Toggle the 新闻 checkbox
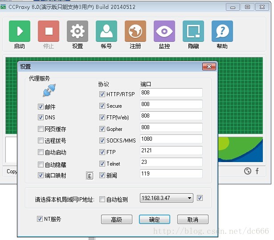 [x=102, y=175]
